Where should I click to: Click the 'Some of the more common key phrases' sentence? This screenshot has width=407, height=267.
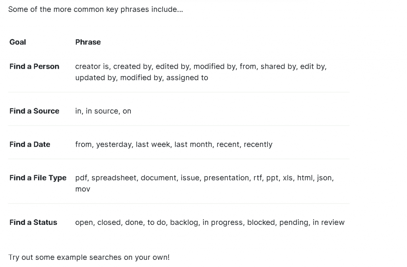(x=95, y=10)
